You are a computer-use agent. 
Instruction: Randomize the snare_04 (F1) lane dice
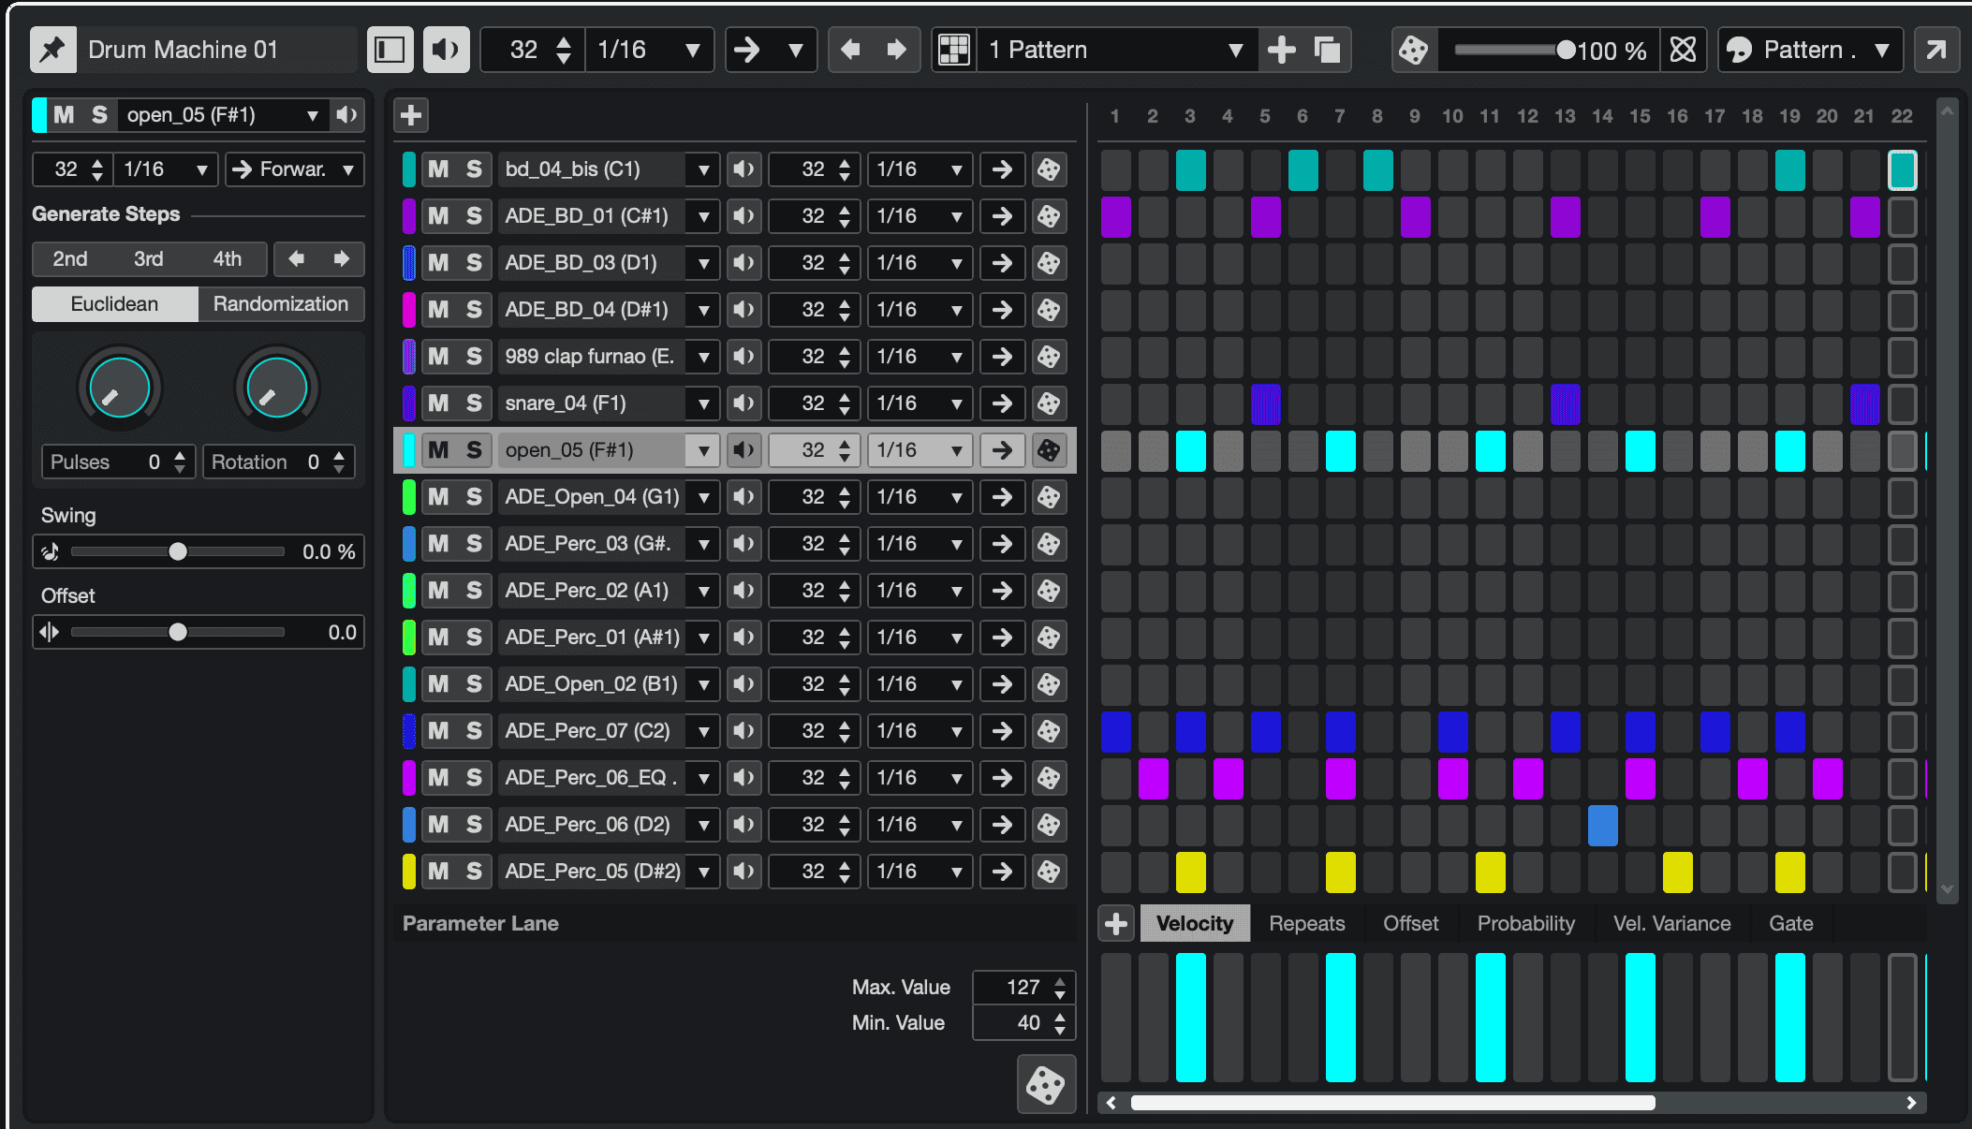coord(1049,403)
